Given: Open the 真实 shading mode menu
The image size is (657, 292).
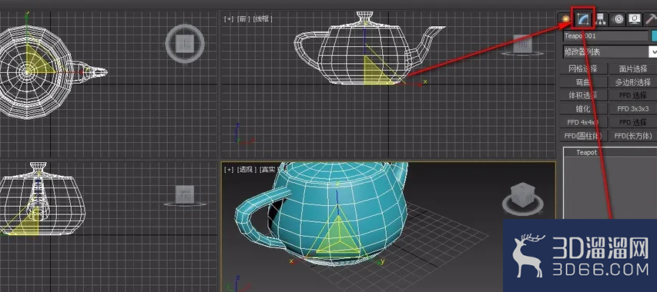Looking at the screenshot, I should pyautogui.click(x=267, y=169).
